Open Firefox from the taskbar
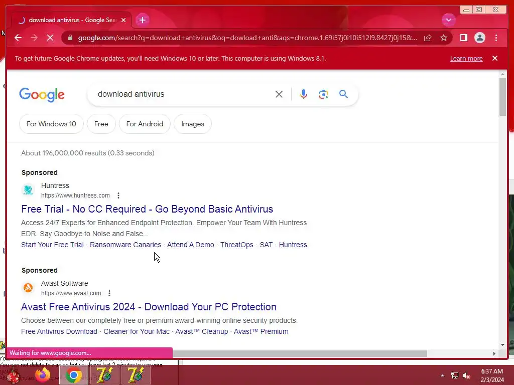Viewport: 514px width, 385px height. (x=43, y=375)
